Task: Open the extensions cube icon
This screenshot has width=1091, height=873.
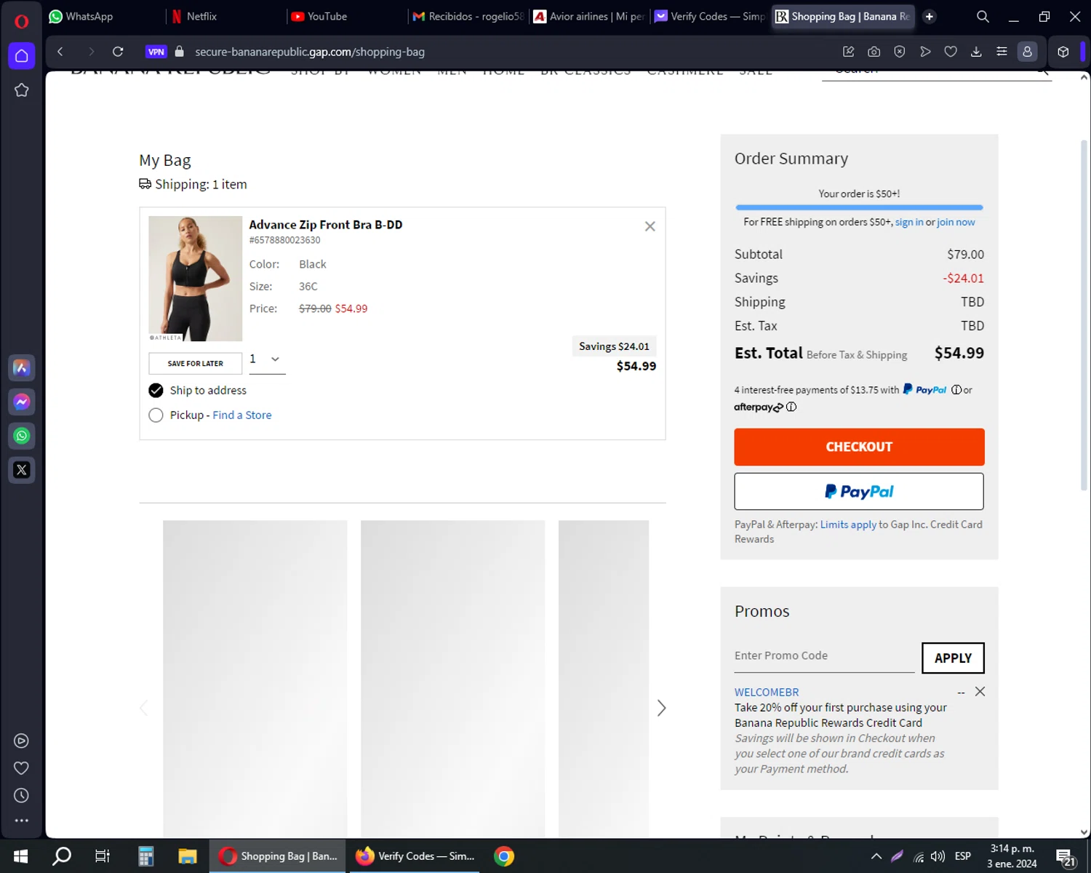Action: coord(1063,52)
